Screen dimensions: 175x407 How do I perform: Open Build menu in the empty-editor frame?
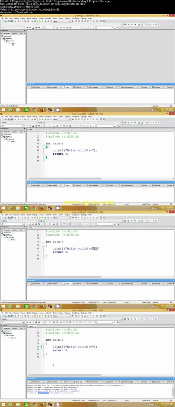coord(29,18)
